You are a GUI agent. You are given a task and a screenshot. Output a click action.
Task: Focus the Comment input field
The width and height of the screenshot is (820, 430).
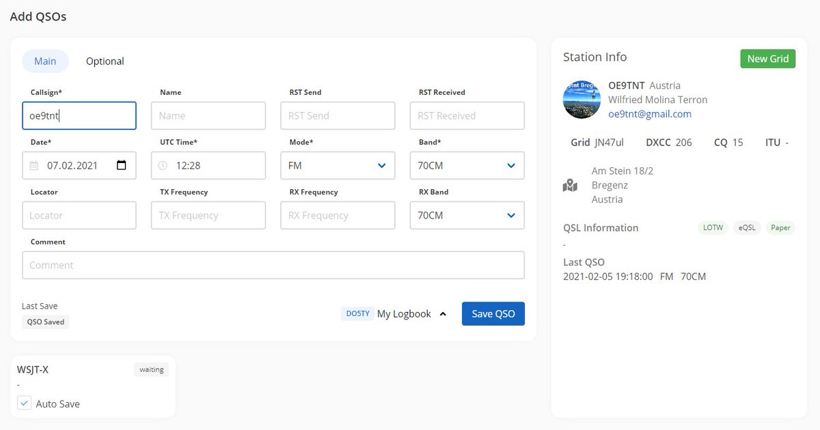coord(273,265)
